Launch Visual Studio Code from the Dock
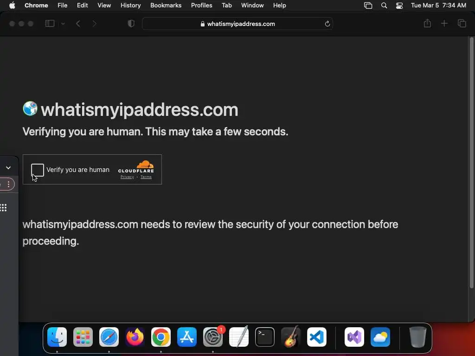475x356 pixels. [316, 337]
